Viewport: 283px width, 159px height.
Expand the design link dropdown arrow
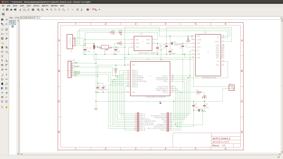99,10
